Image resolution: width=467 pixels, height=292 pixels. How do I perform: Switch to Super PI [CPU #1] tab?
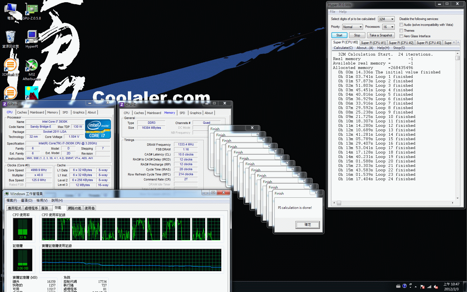[x=373, y=43]
